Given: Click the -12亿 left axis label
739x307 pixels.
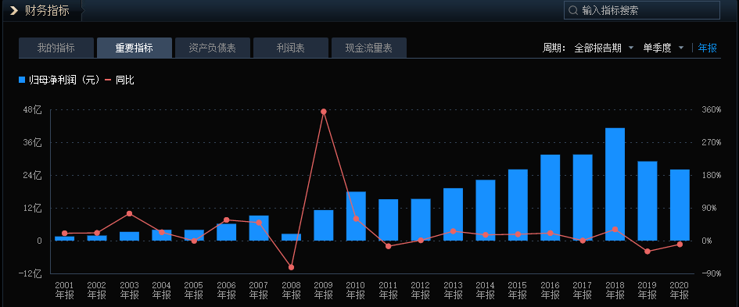Looking at the screenshot, I should point(30,273).
